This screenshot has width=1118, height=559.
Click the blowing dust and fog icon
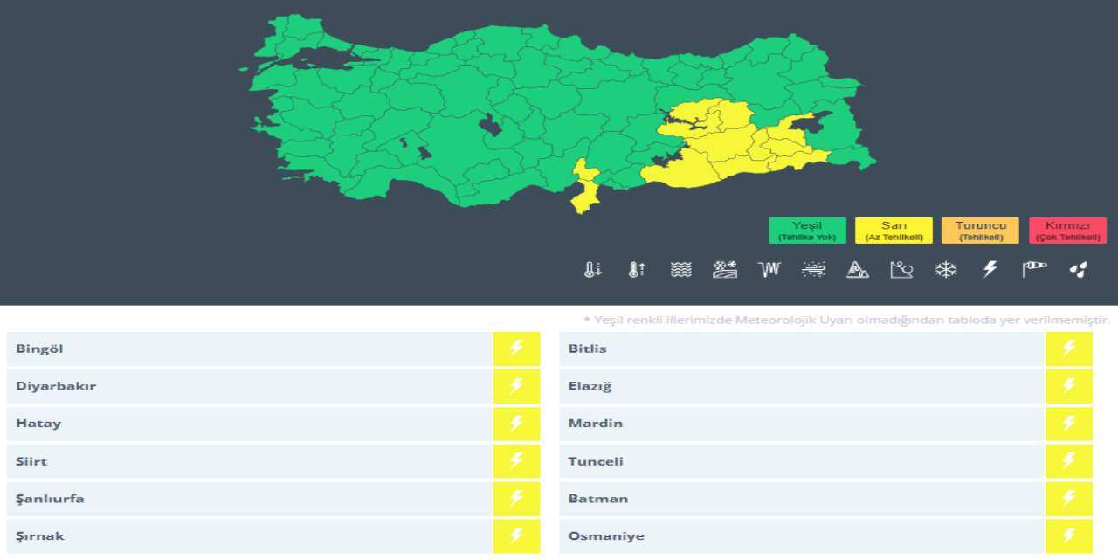812,269
